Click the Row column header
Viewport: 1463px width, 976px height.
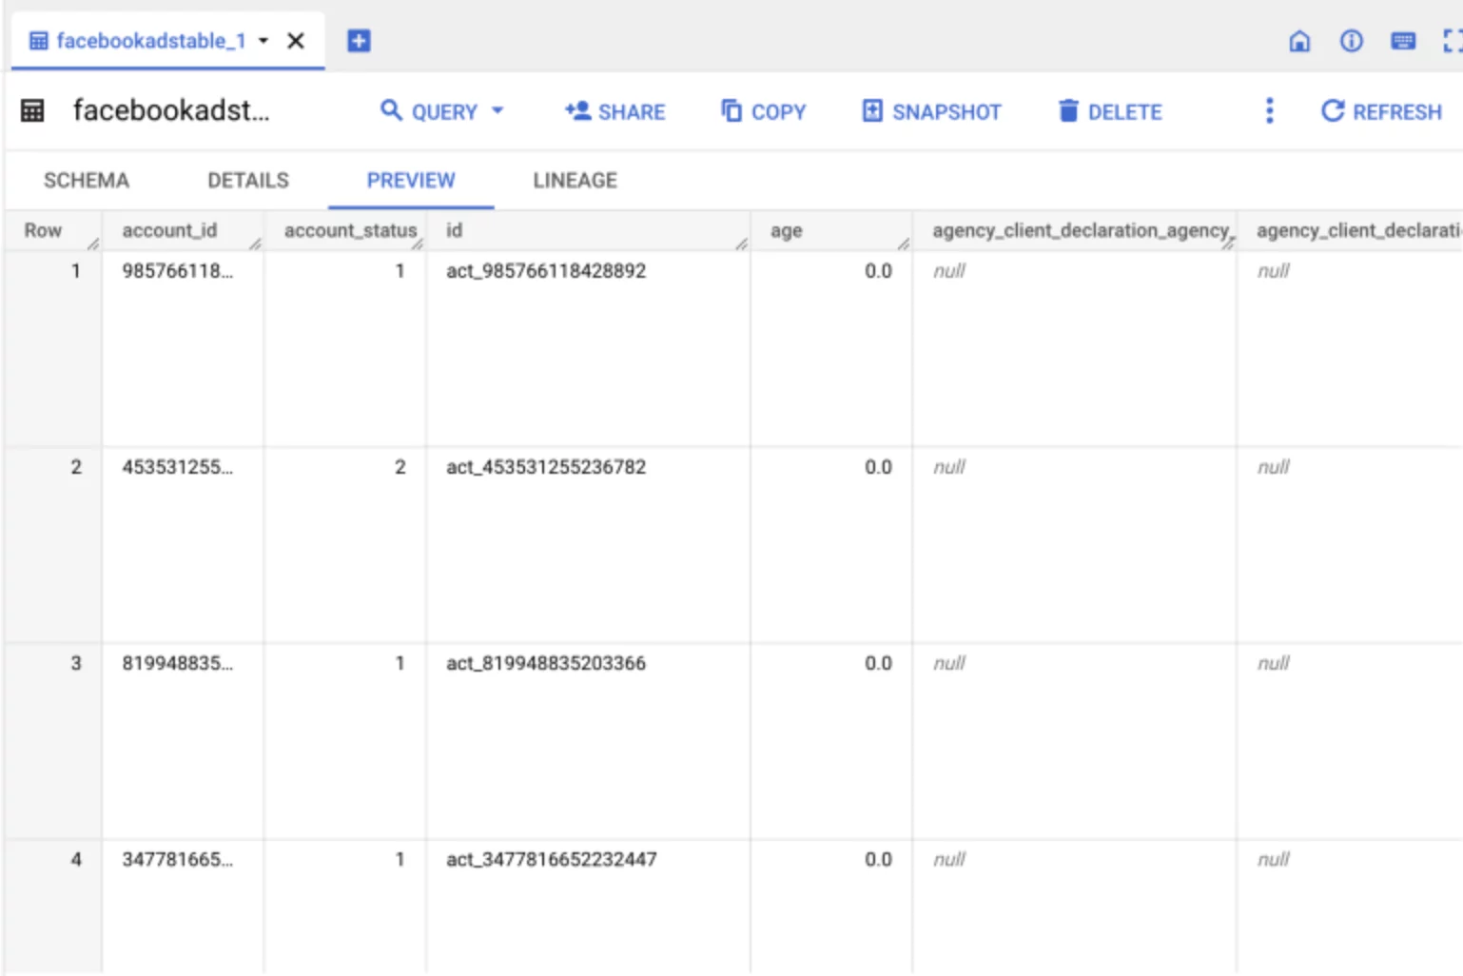pyautogui.click(x=43, y=230)
